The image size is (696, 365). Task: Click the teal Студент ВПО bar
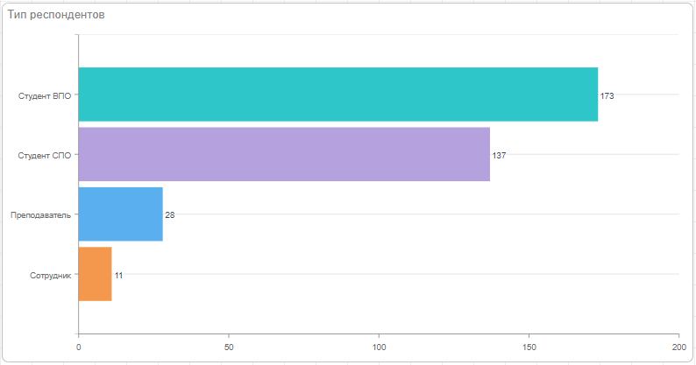click(337, 95)
